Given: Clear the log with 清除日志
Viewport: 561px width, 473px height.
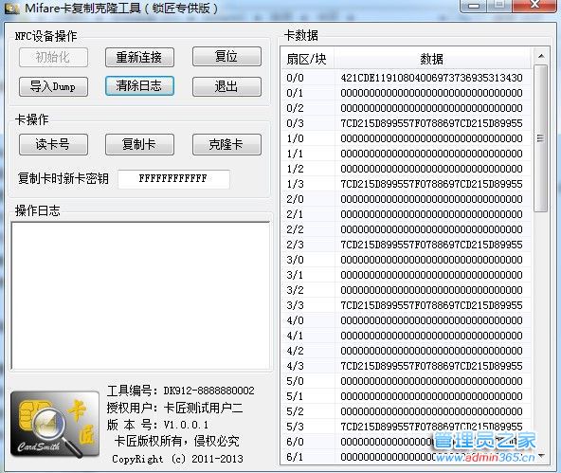Looking at the screenshot, I should [x=139, y=86].
